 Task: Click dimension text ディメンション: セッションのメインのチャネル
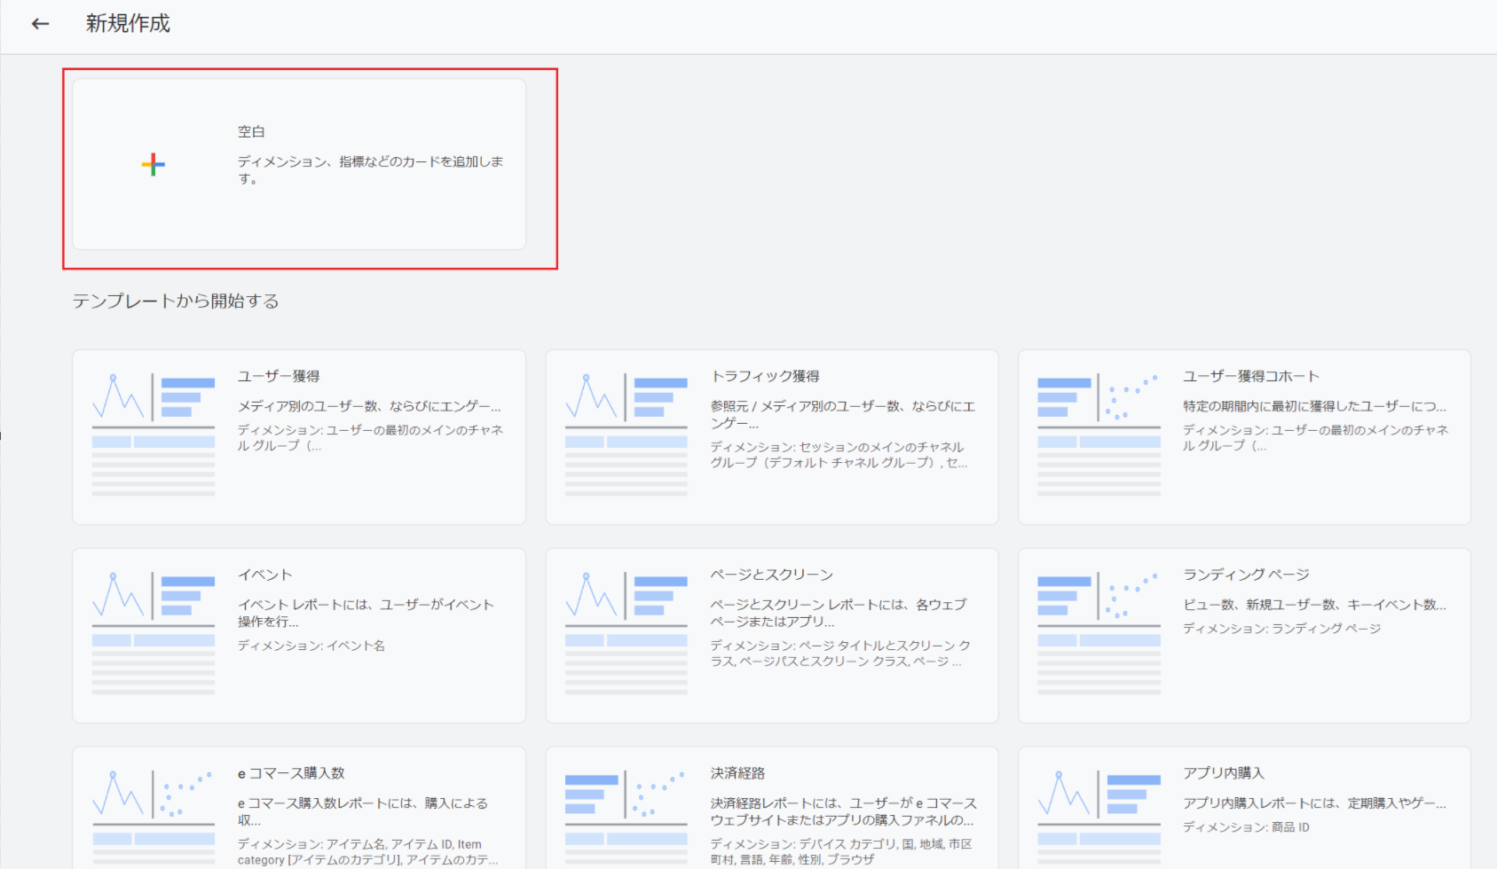(x=839, y=455)
